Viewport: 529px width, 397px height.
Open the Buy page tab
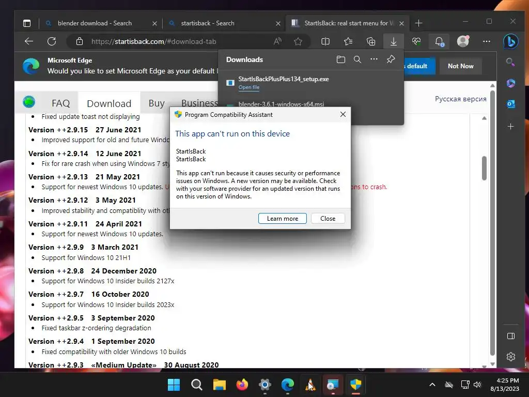(x=157, y=103)
